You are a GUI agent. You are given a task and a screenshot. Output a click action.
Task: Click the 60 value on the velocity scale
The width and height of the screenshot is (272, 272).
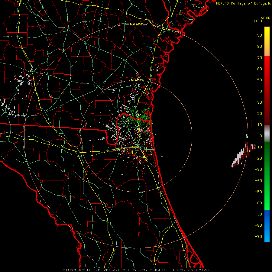(x=260, y=69)
